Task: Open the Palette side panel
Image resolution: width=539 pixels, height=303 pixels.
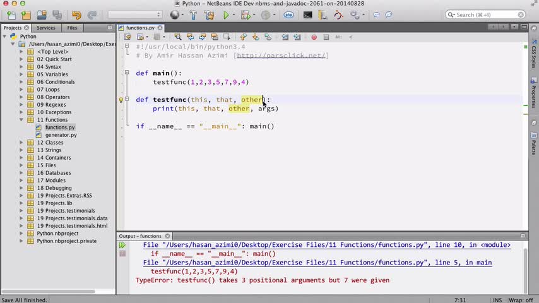Action: point(534,143)
